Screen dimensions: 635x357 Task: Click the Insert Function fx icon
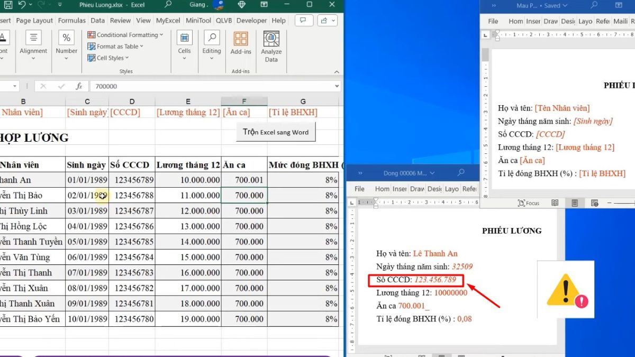tap(79, 86)
